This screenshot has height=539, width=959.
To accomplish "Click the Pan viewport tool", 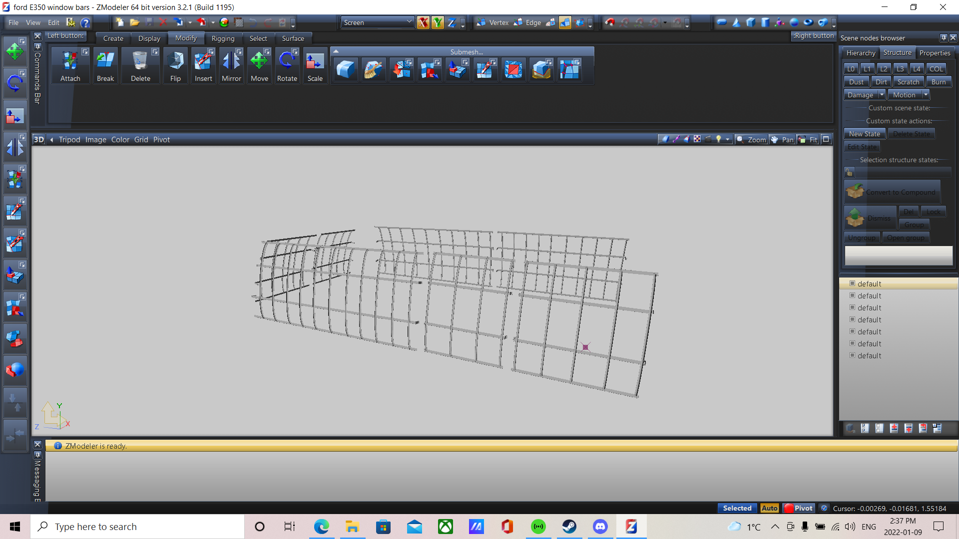I will 782,140.
